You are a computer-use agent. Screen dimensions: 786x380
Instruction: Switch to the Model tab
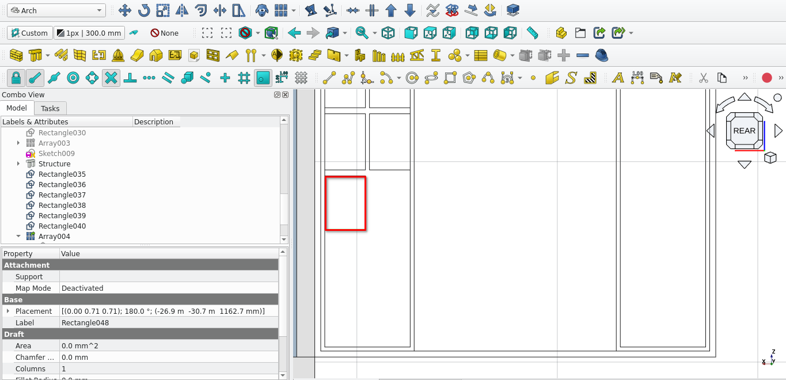(x=17, y=108)
